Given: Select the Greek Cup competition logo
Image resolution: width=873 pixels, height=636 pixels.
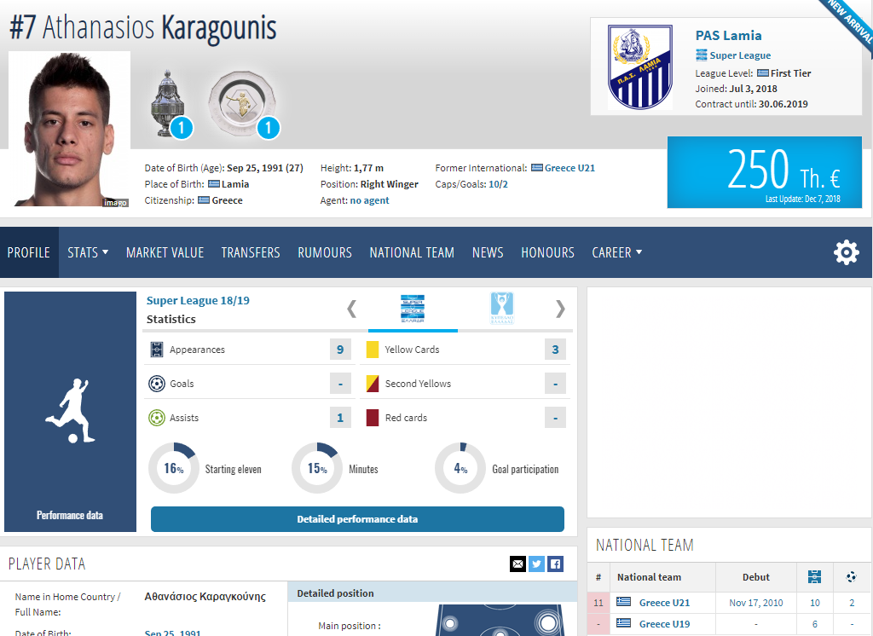Looking at the screenshot, I should tap(501, 308).
